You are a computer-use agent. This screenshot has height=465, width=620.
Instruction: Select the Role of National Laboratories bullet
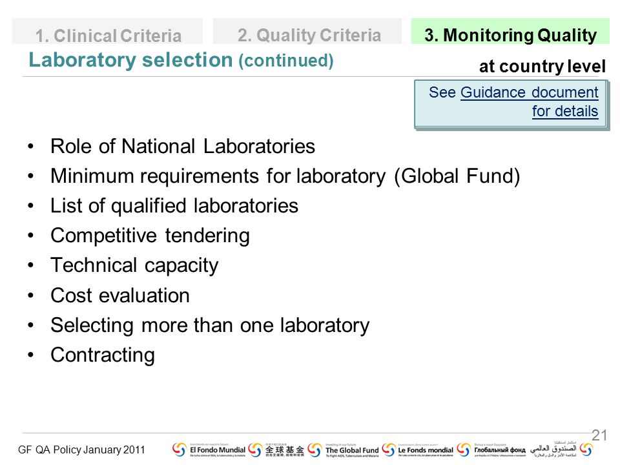click(183, 146)
